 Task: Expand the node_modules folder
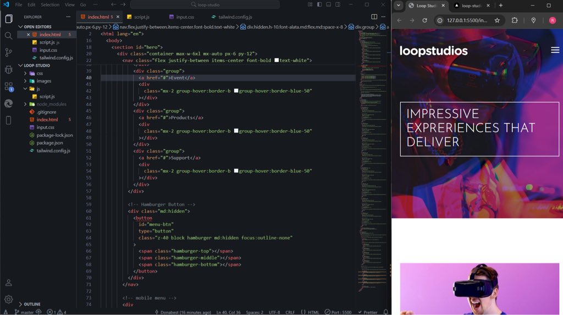pos(51,104)
